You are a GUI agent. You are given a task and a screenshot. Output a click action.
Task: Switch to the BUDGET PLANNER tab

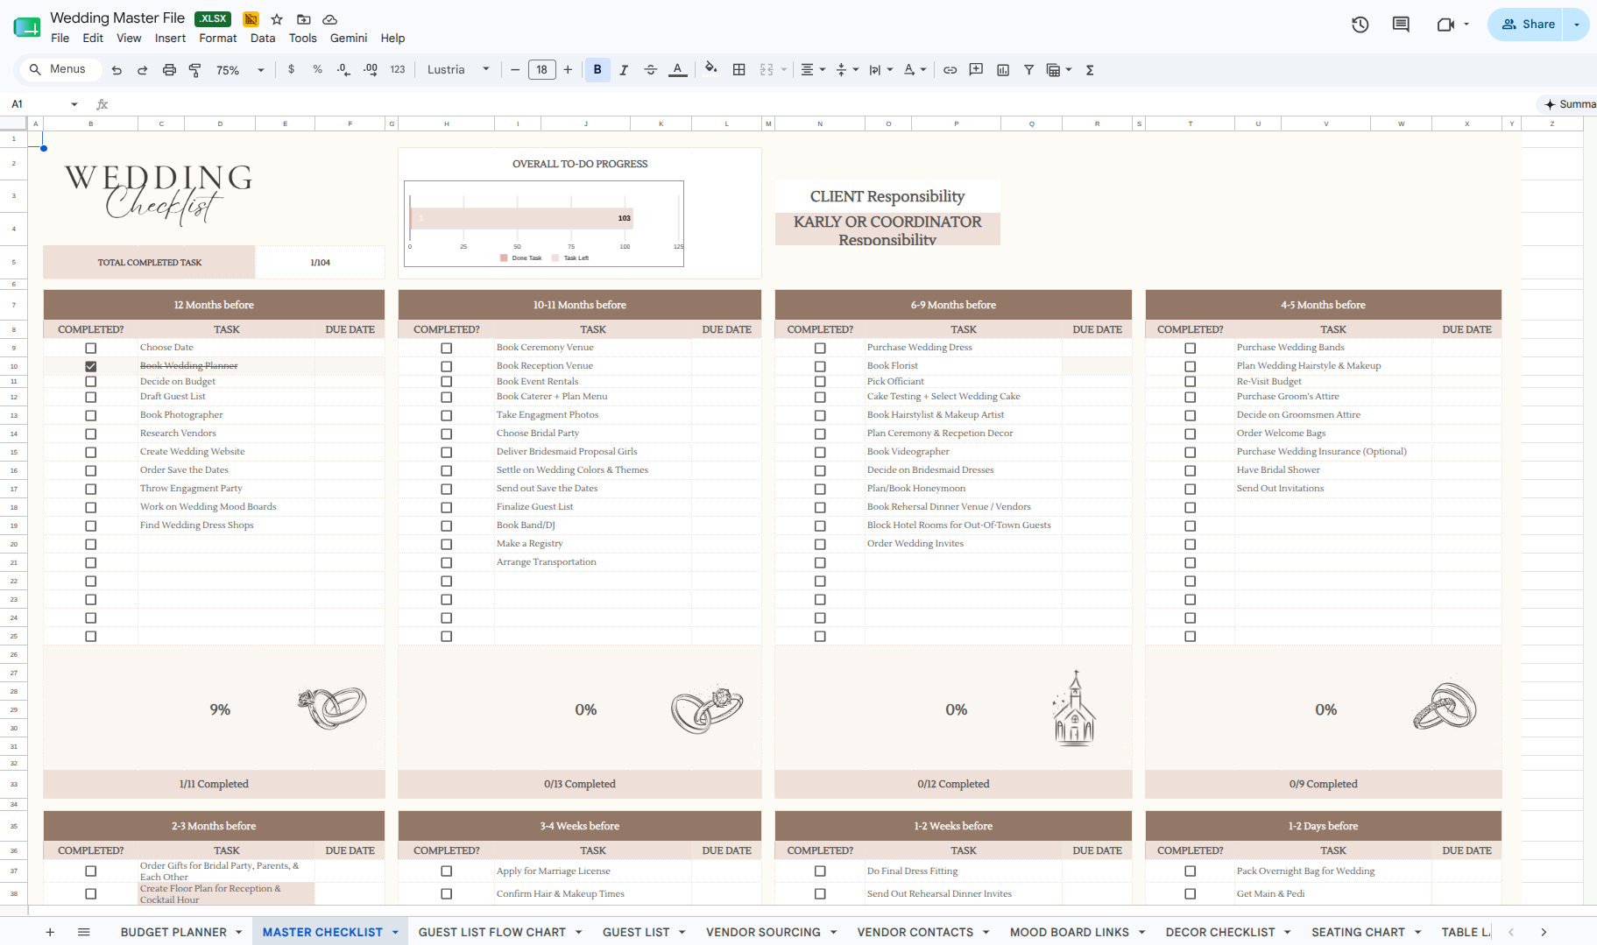pyautogui.click(x=173, y=932)
